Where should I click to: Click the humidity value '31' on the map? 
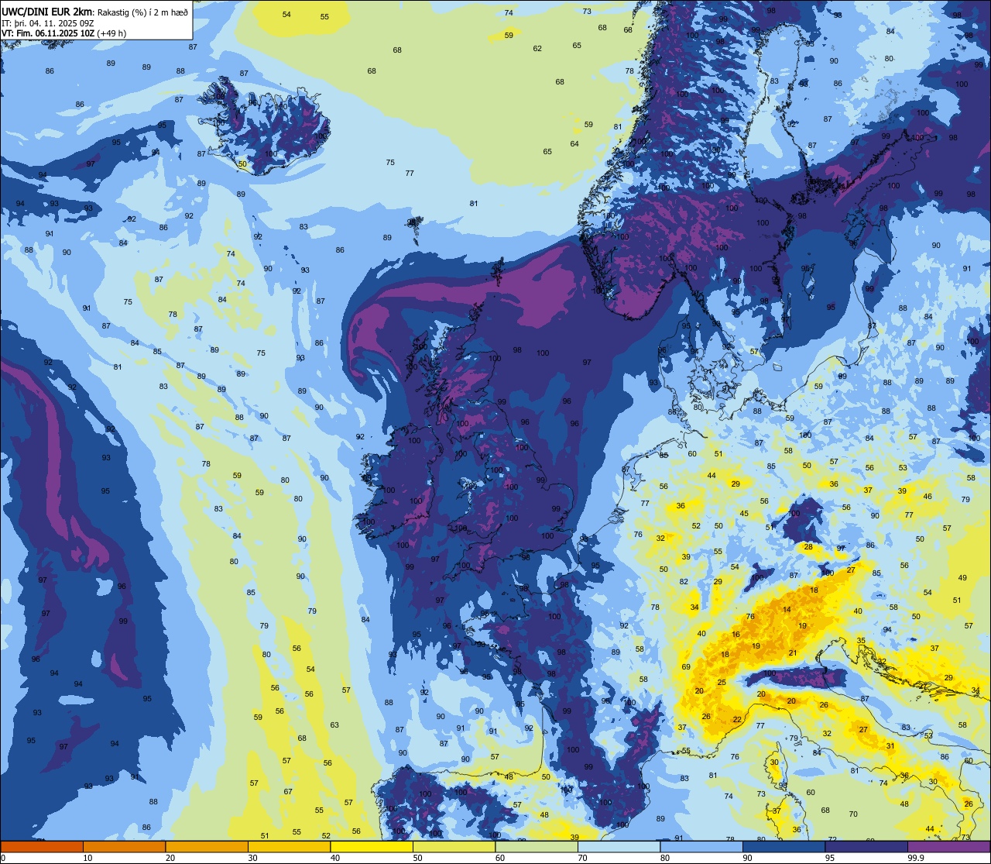coord(890,746)
